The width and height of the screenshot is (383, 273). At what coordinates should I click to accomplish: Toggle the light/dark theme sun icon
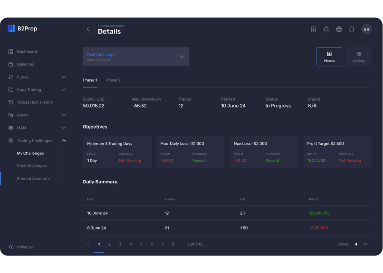(x=326, y=29)
